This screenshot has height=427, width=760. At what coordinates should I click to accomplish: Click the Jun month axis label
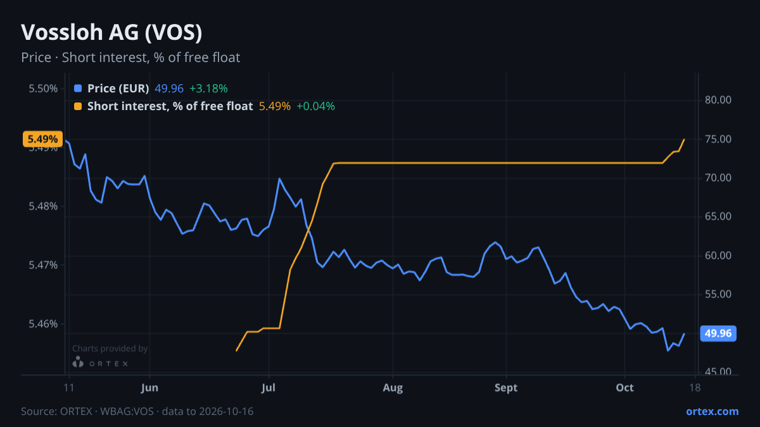(149, 388)
